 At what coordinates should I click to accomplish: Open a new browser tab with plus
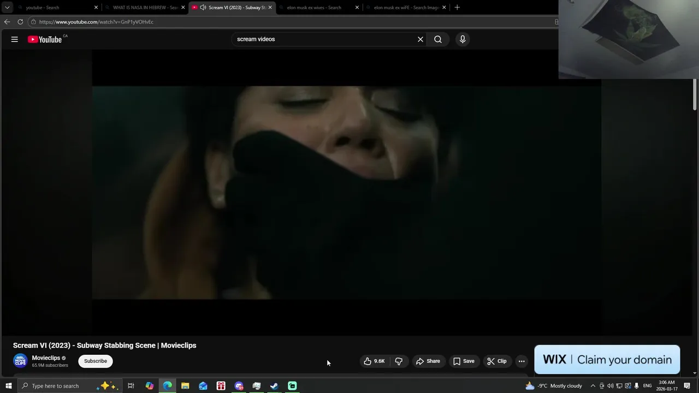click(x=457, y=8)
